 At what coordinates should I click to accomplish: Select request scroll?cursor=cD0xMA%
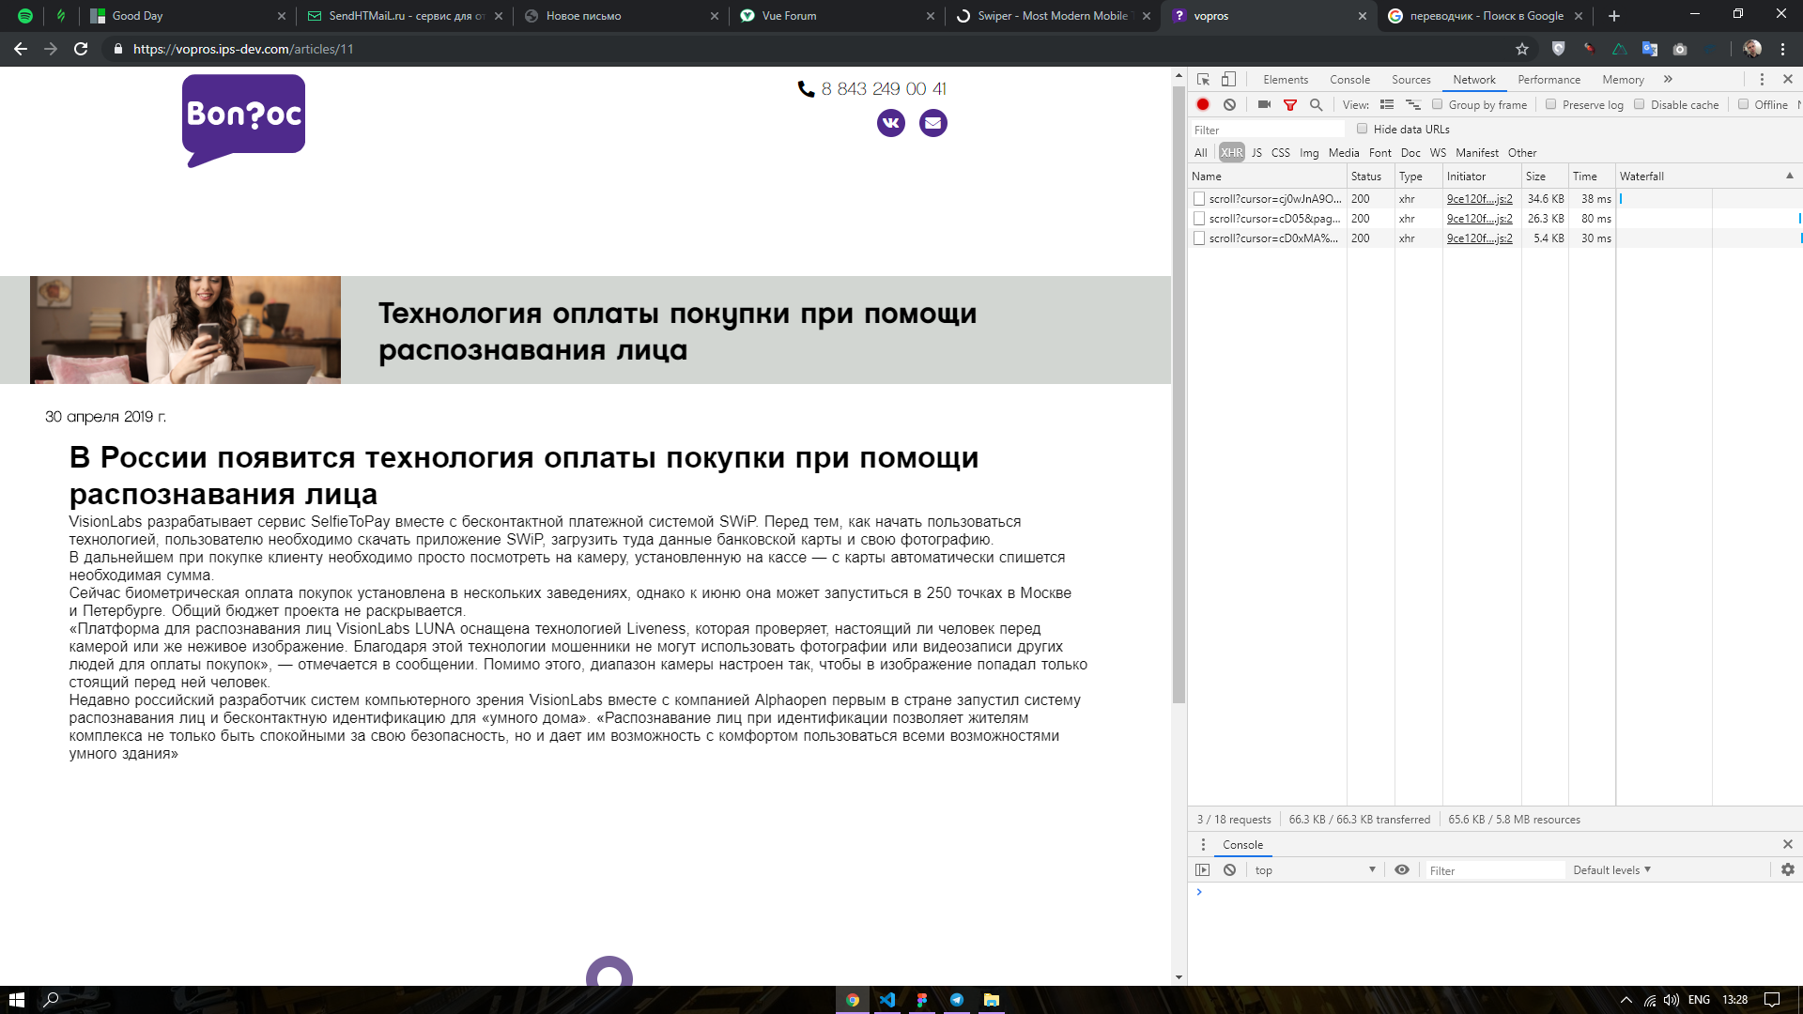(x=1273, y=238)
